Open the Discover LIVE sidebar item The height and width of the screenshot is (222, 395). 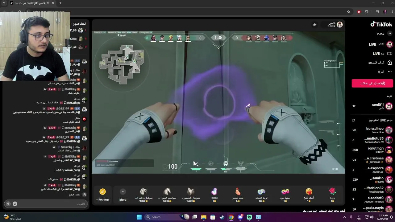[x=381, y=44]
